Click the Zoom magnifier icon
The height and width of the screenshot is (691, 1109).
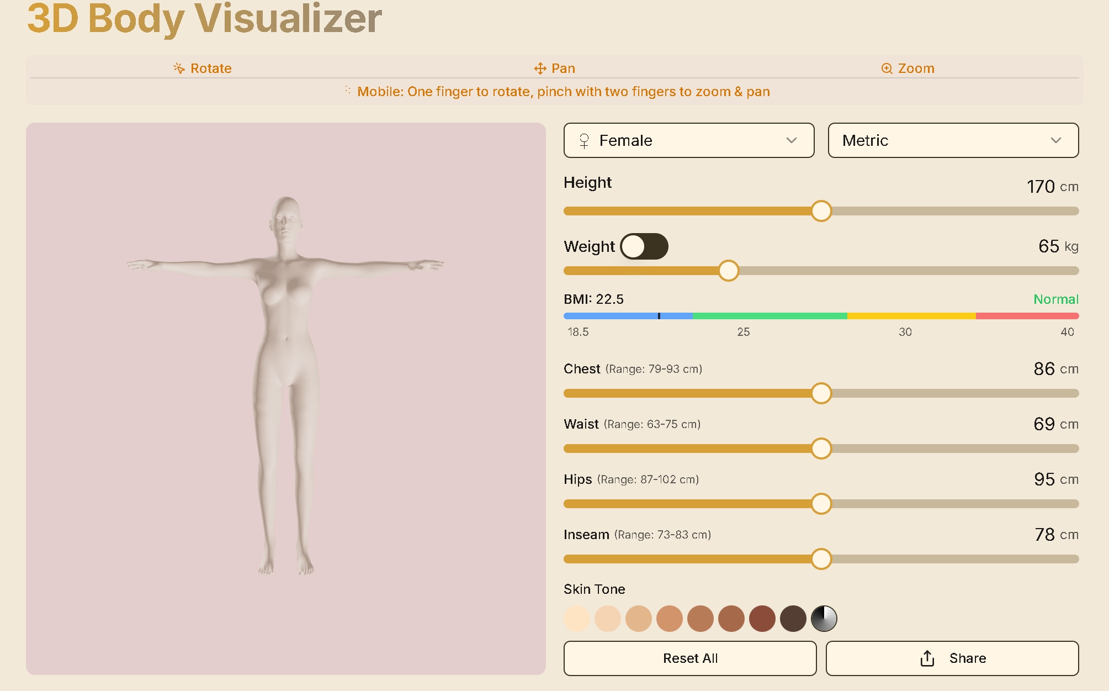[x=887, y=68]
